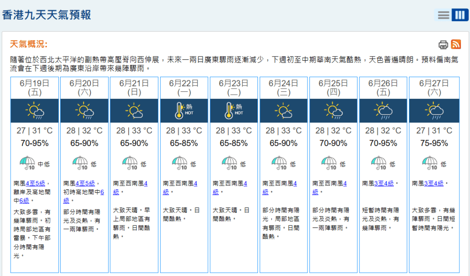Click June 27 umbrella rain probability icon

430,163
